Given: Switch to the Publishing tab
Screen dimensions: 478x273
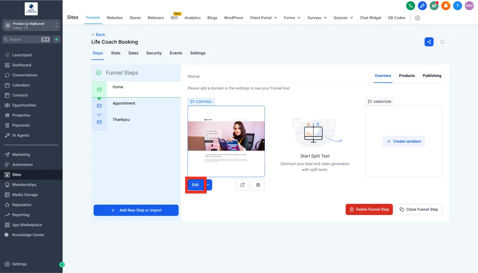Looking at the screenshot, I should coord(432,76).
